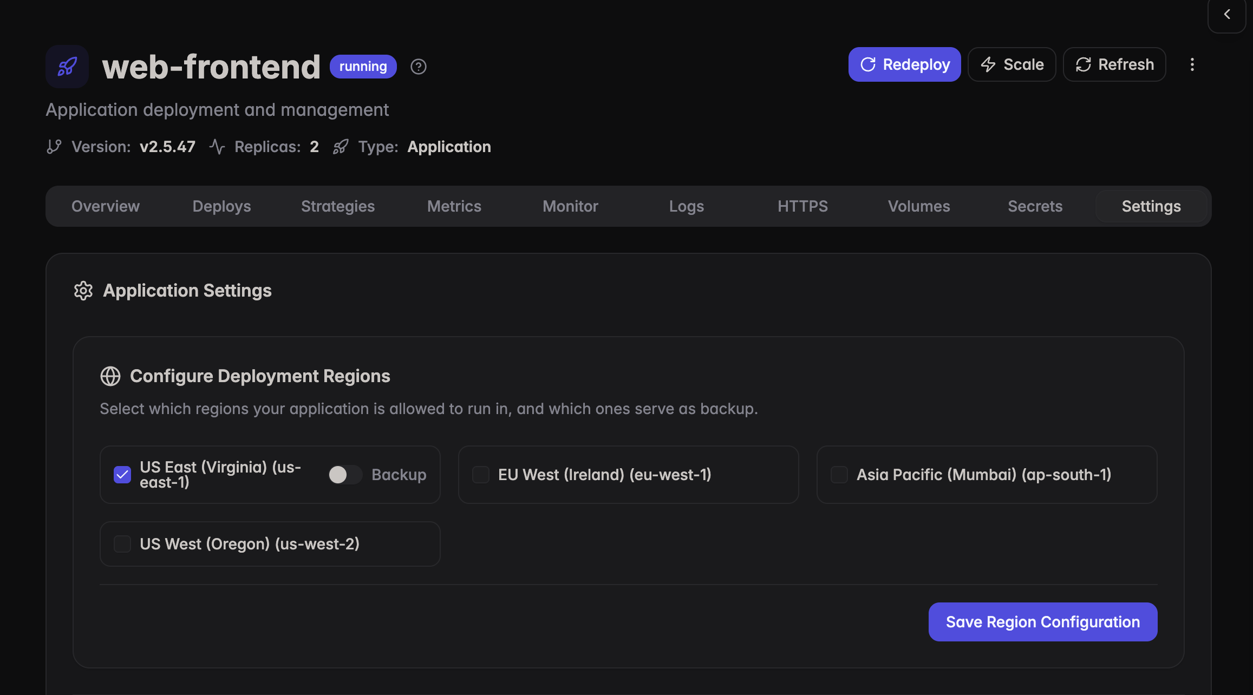Open the Deploys tab
The image size is (1253, 695).
222,206
